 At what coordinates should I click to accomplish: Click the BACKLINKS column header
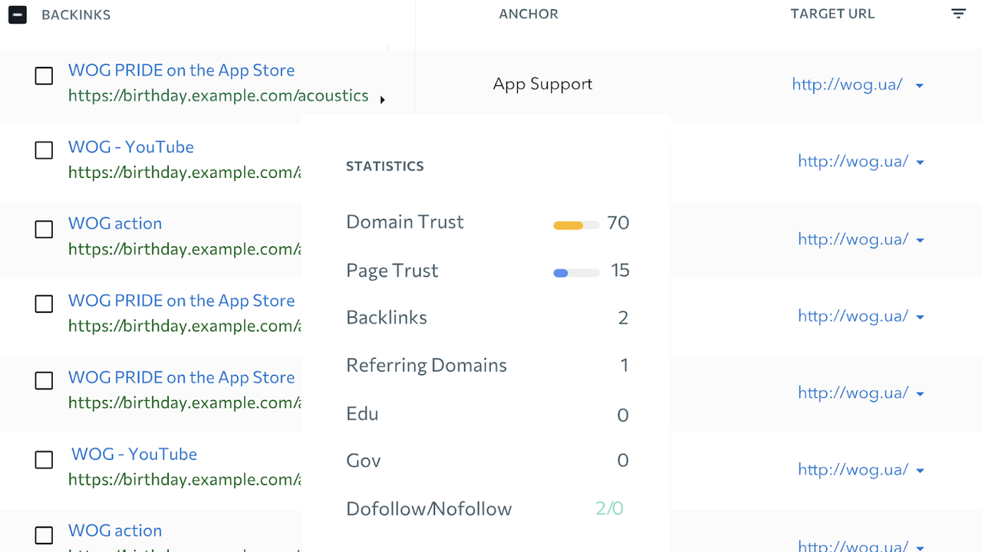click(x=76, y=15)
